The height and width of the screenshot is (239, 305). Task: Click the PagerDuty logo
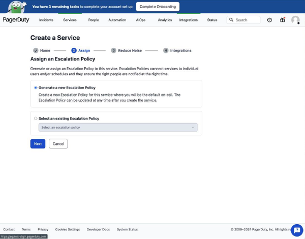[16, 20]
